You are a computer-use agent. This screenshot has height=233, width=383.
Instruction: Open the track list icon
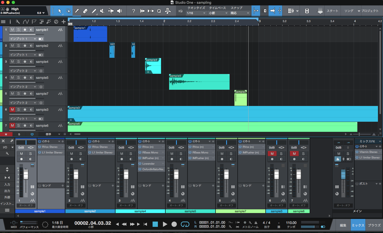3,22
